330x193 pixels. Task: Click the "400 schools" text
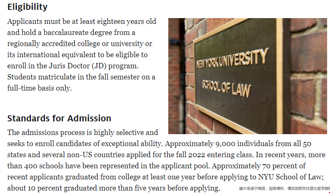tap(44, 166)
